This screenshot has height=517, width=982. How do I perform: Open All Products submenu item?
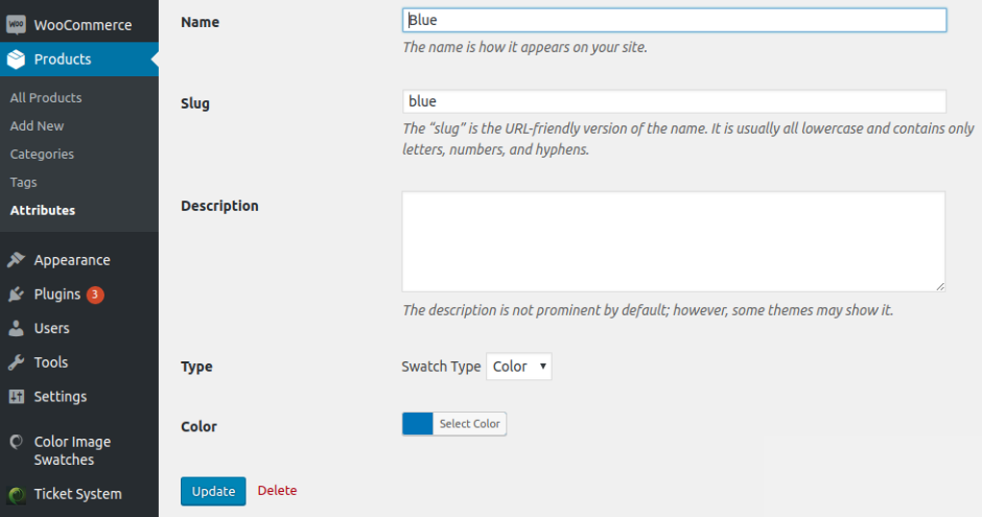(45, 97)
